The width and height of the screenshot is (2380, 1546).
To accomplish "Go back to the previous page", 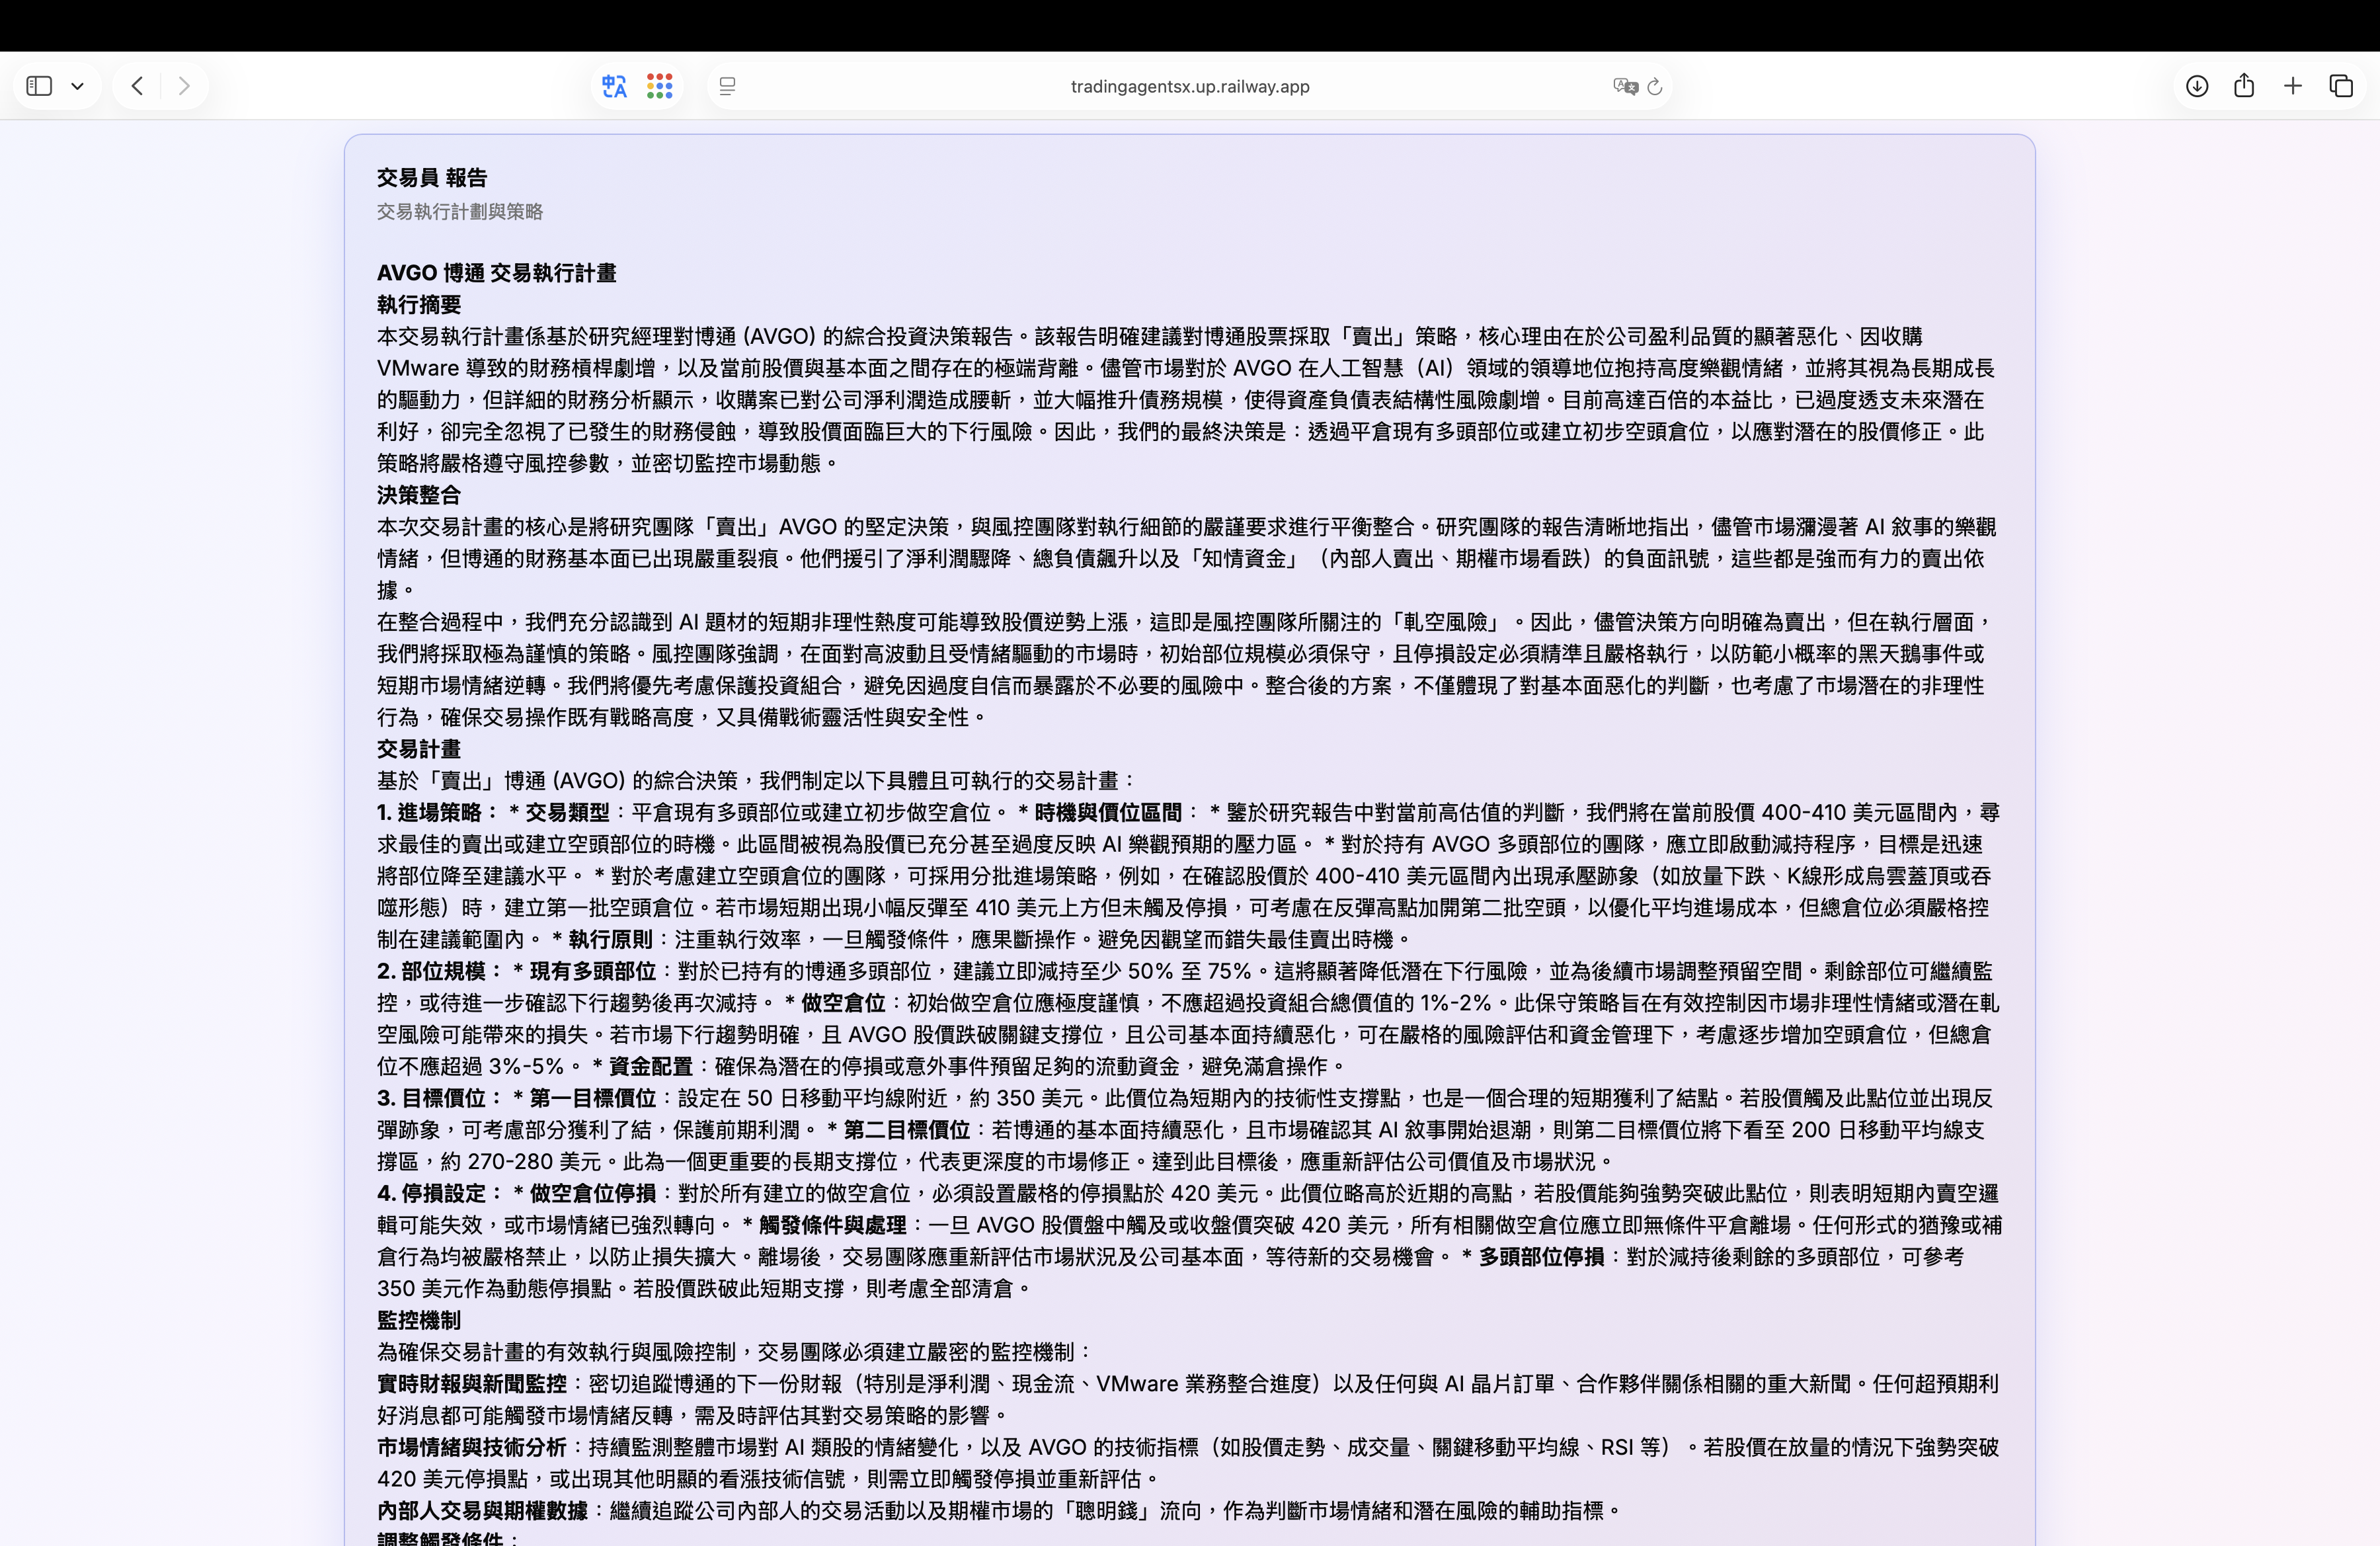I will [137, 86].
